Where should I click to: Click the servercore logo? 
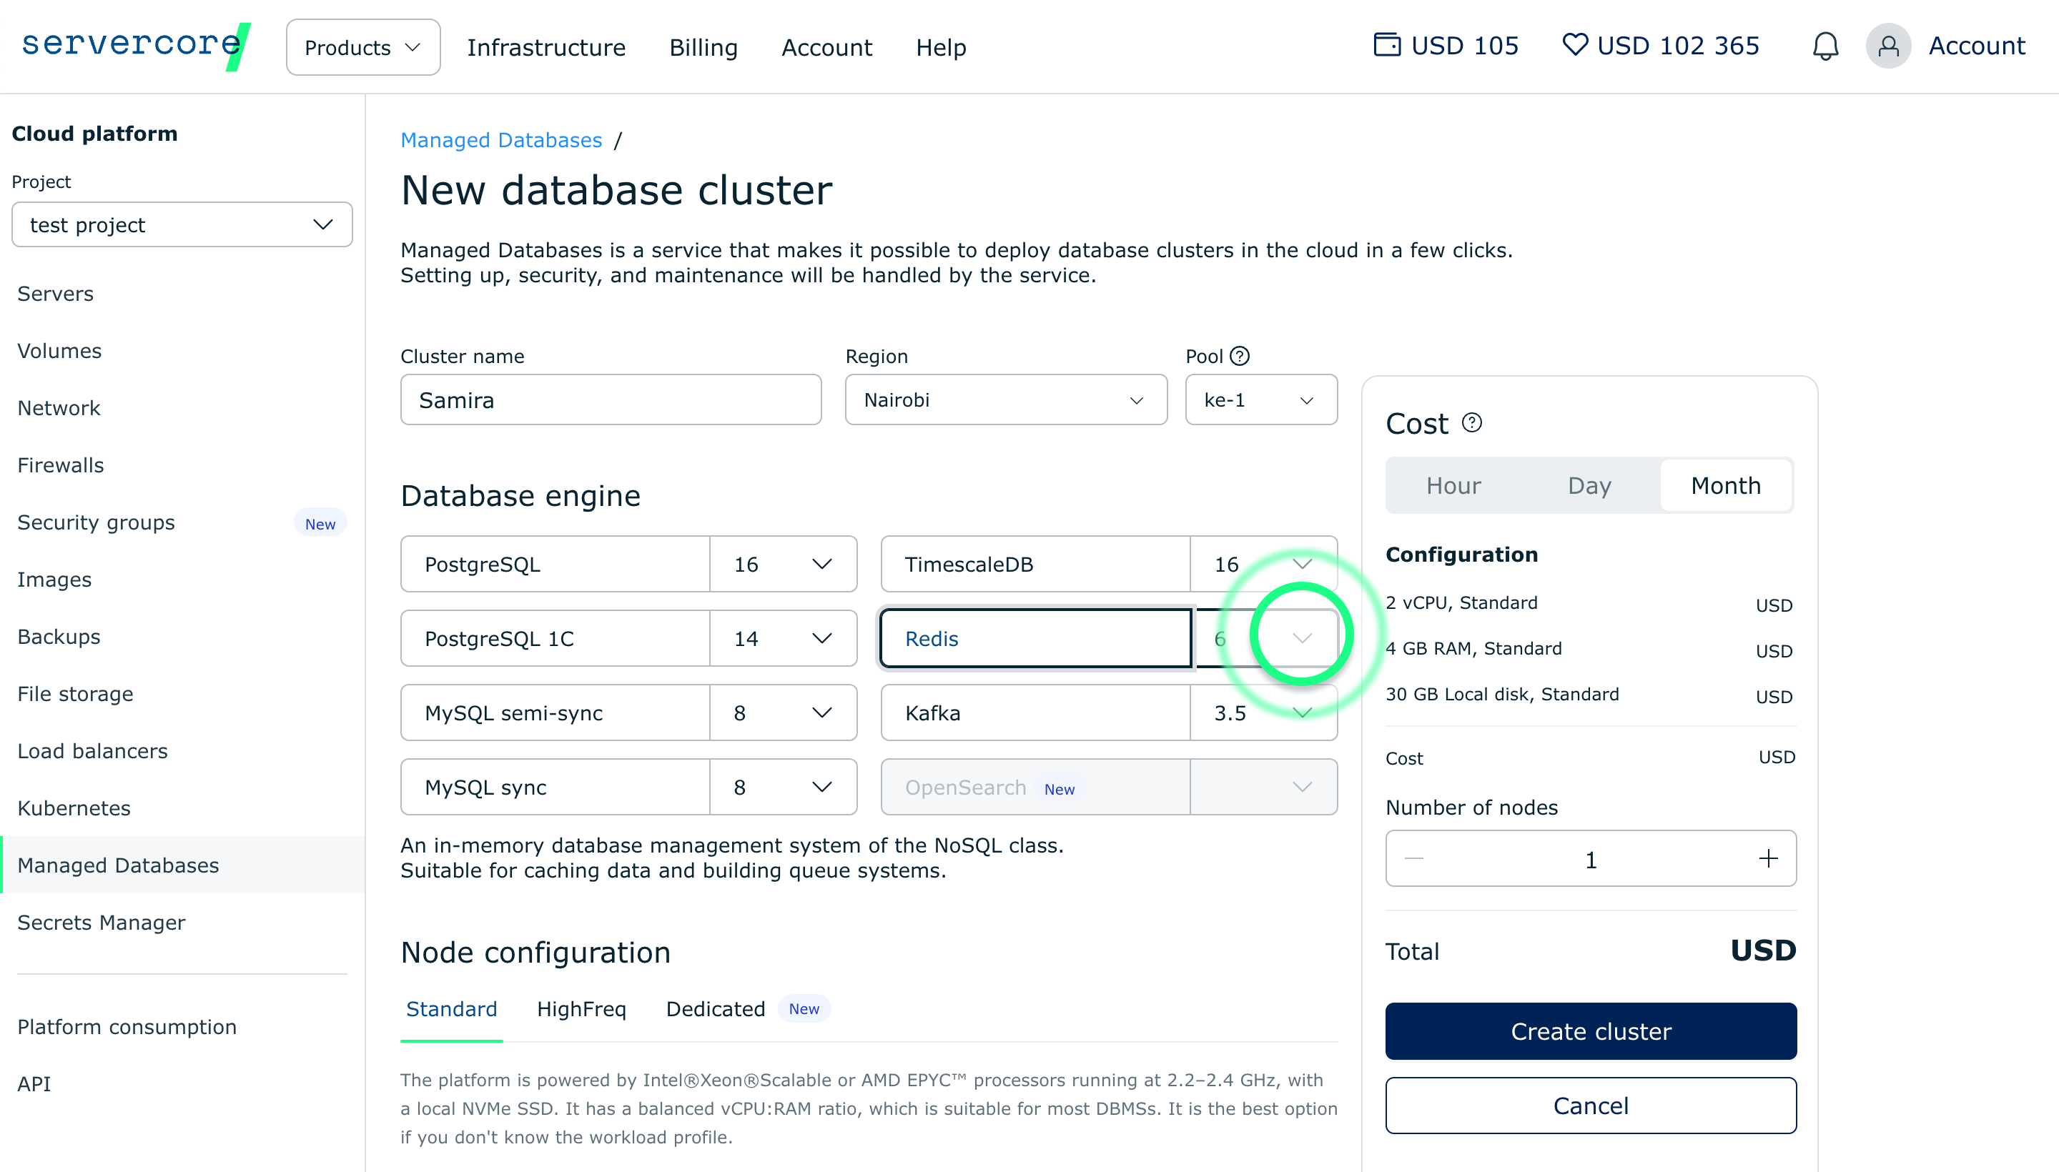(x=135, y=46)
